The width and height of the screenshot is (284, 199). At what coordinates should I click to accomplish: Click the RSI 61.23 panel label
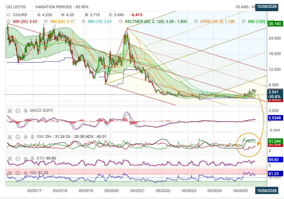(39, 173)
